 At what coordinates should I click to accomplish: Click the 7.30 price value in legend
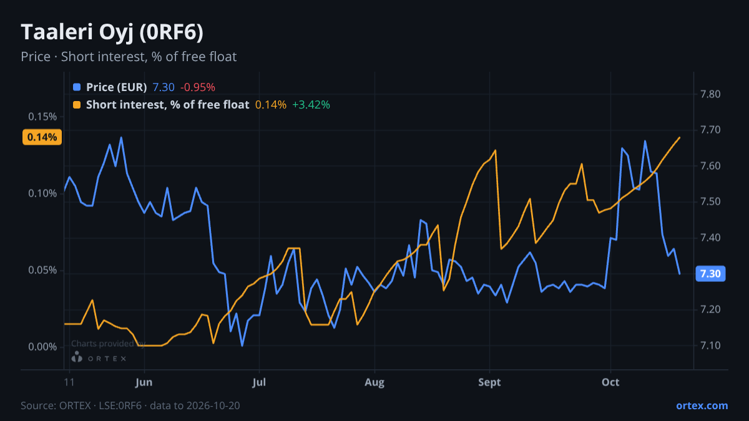(x=164, y=87)
